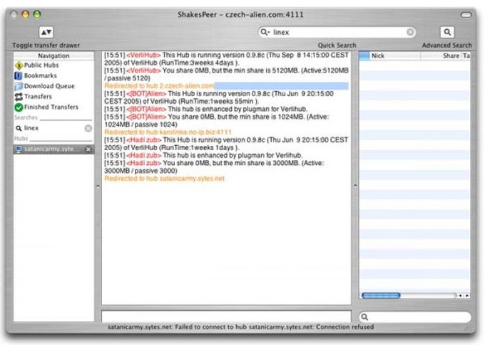Sort user list by Share column

pyautogui.click(x=441, y=56)
